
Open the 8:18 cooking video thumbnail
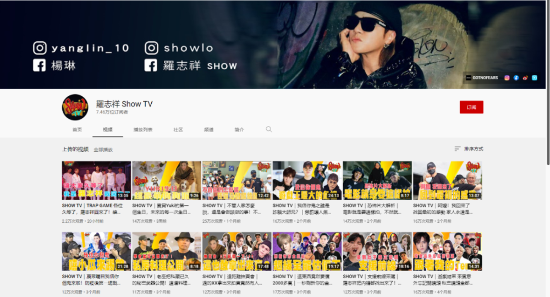coord(167,251)
